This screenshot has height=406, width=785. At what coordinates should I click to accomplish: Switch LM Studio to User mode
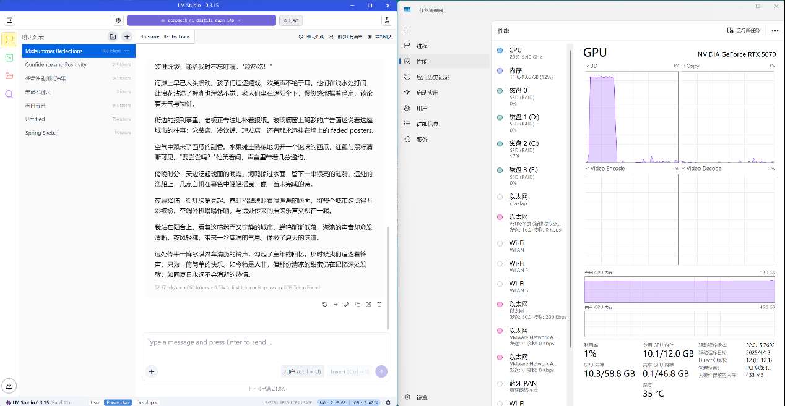[95, 402]
